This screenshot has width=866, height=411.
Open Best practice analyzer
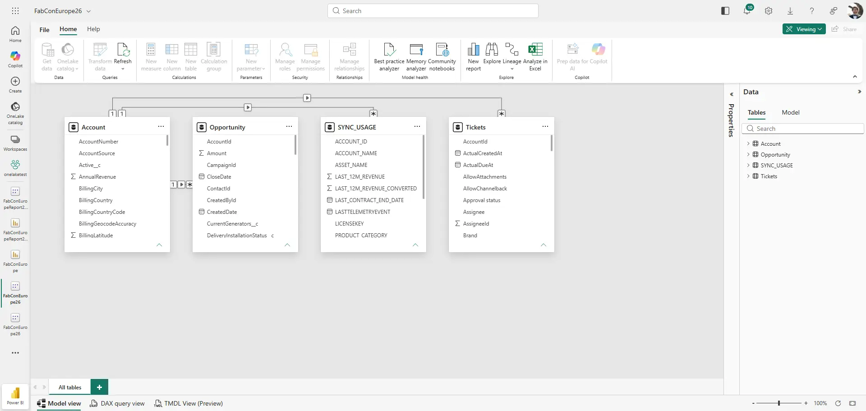click(389, 57)
